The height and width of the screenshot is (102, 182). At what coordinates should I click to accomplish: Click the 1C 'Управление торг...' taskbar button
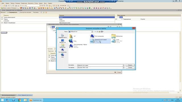[x=36, y=100]
